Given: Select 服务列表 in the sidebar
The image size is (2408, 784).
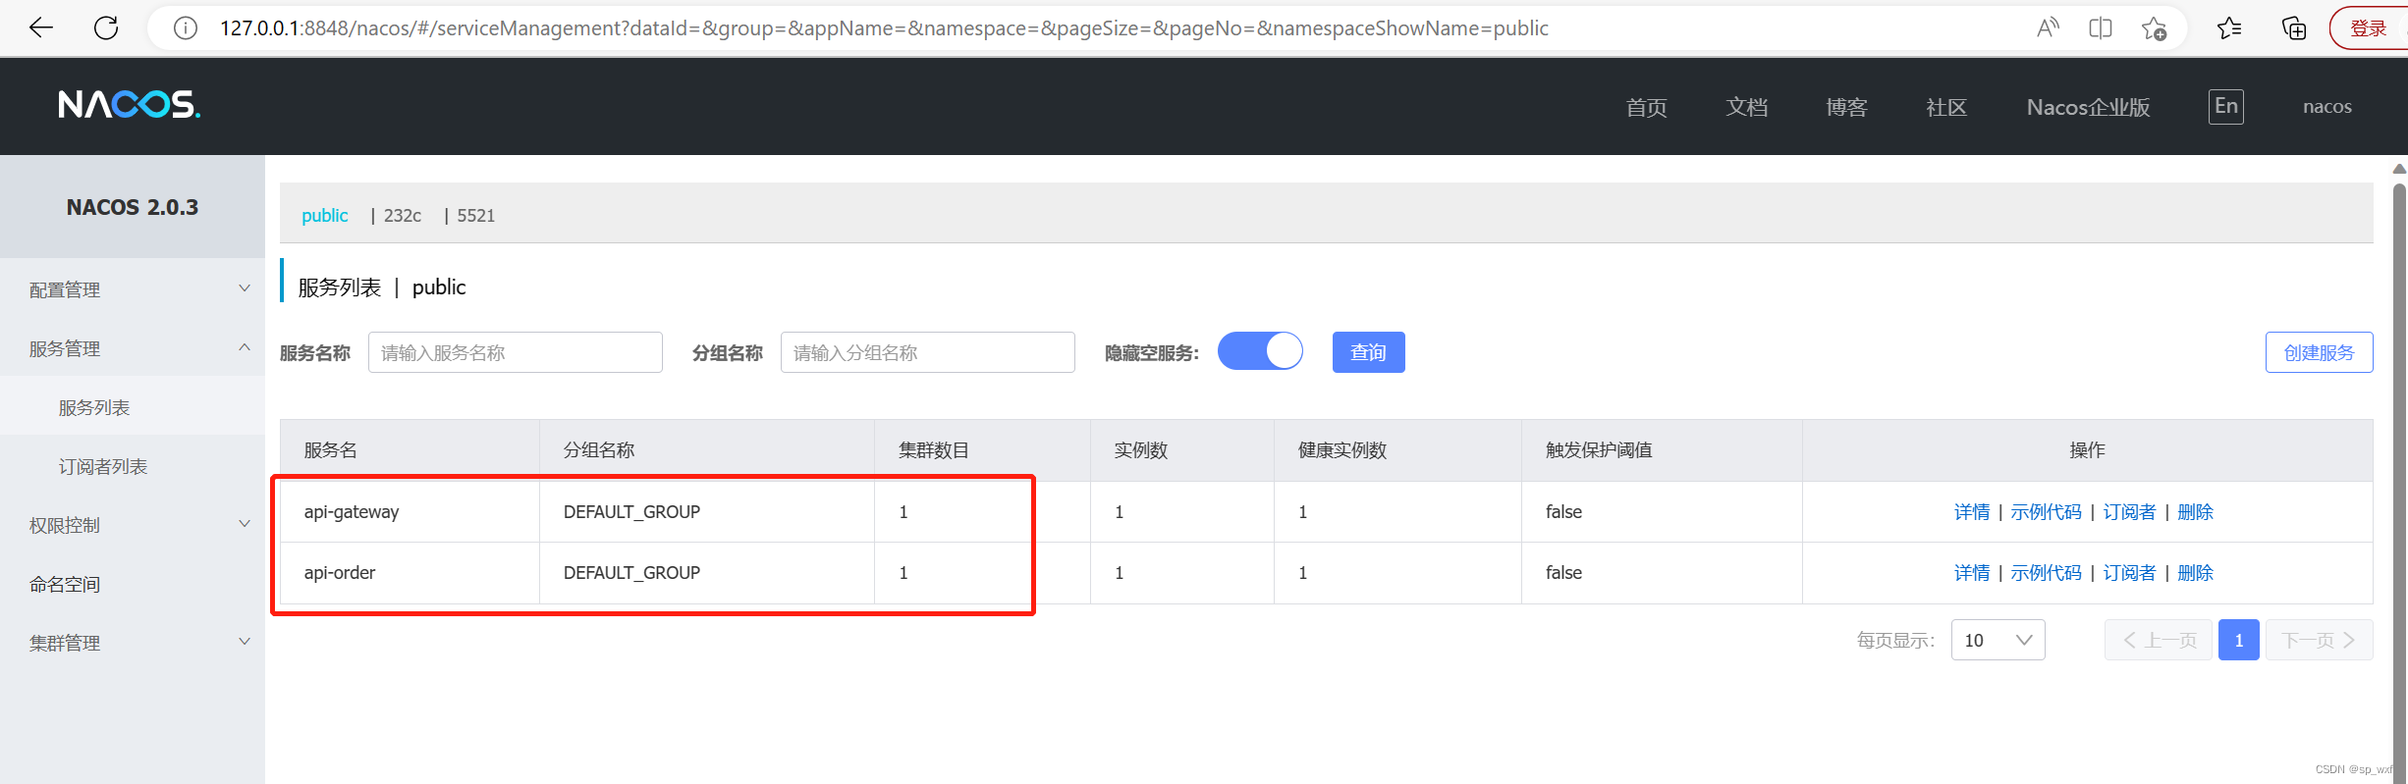Looking at the screenshot, I should coord(133,407).
